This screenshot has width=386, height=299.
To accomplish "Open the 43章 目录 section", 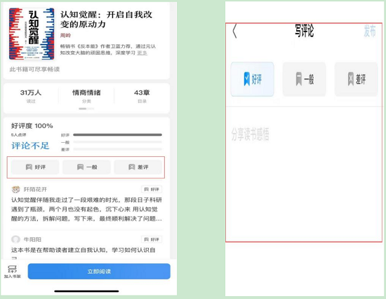I will [x=142, y=96].
